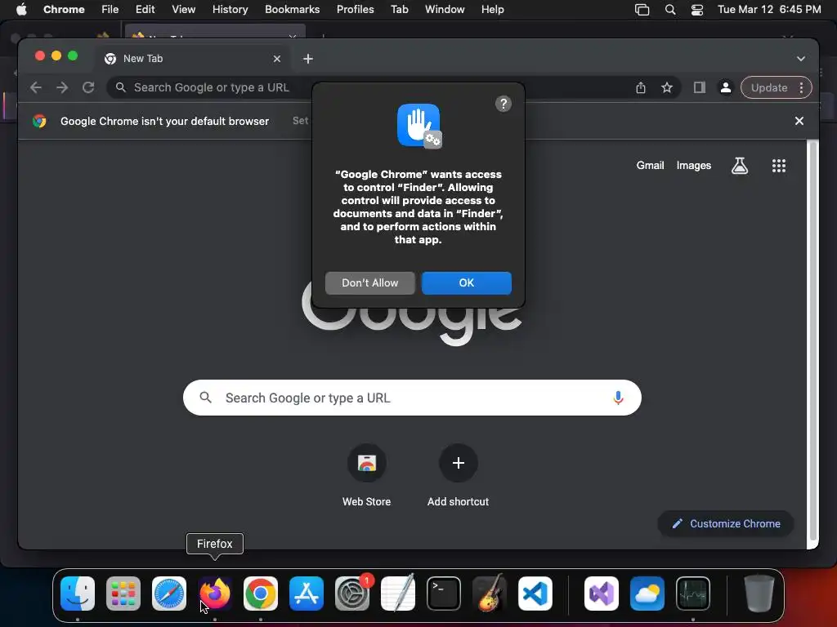Open Visual Studio Code from Dock
This screenshot has width=837, height=627.
[x=535, y=594]
